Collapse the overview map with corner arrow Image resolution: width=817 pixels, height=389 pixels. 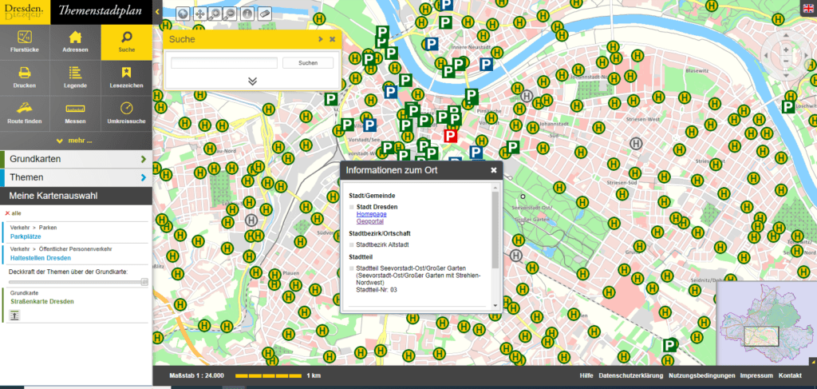tap(811, 361)
